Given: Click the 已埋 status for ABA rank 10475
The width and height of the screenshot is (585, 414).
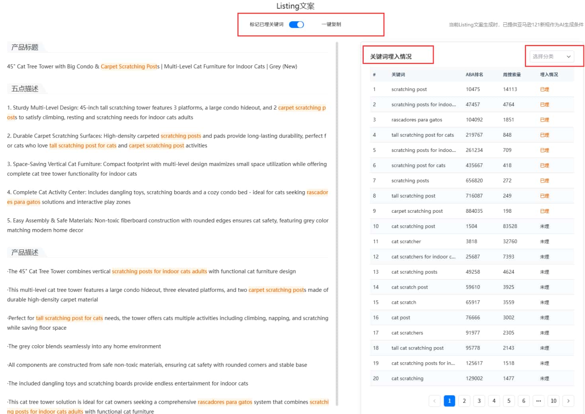Looking at the screenshot, I should coord(544,89).
